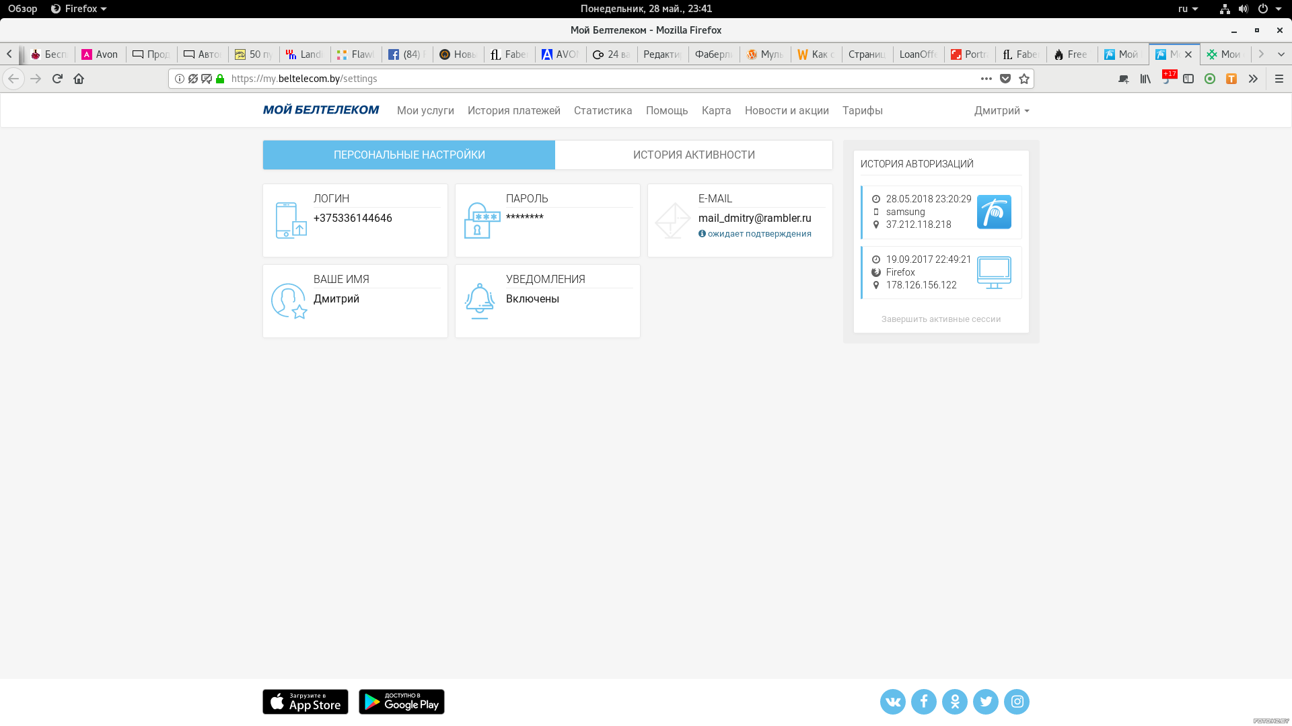
Task: Open the system power menu
Action: click(x=1269, y=9)
